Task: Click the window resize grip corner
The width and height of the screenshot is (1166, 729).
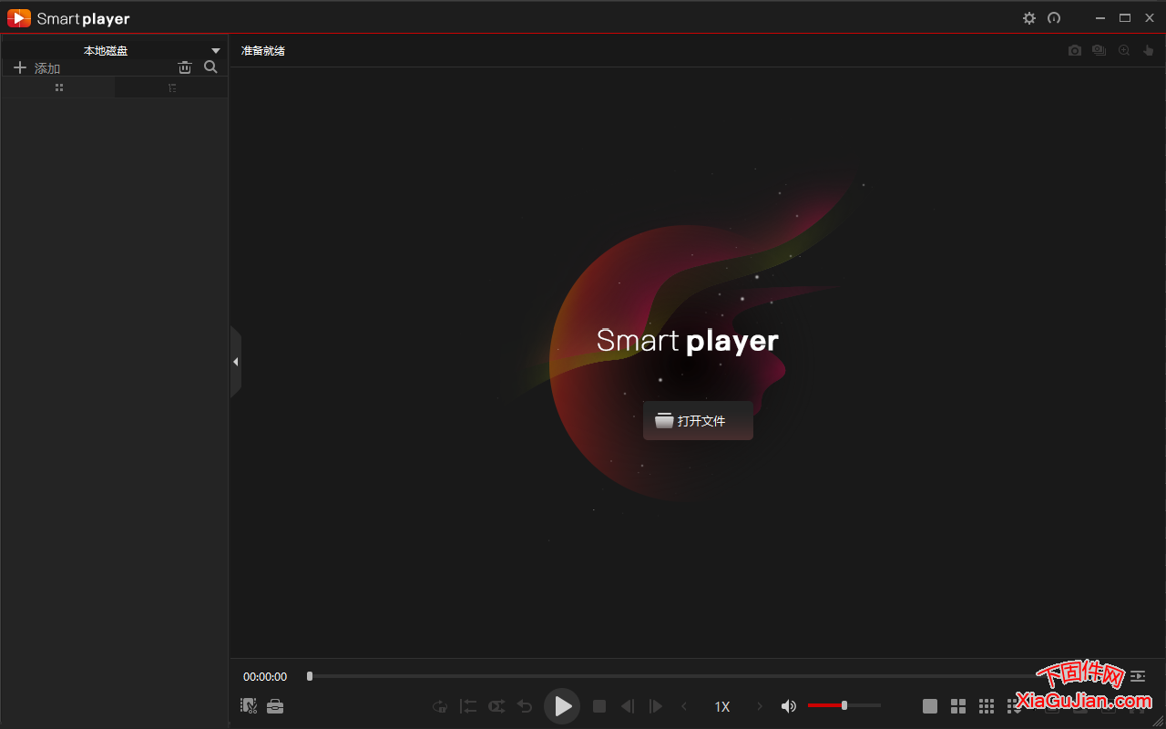Action: (x=1159, y=722)
